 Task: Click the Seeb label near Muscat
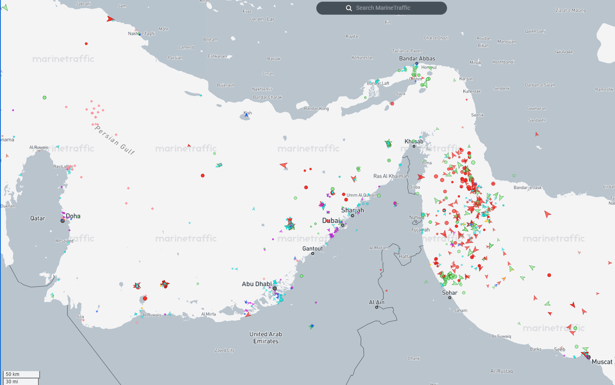tap(560, 349)
